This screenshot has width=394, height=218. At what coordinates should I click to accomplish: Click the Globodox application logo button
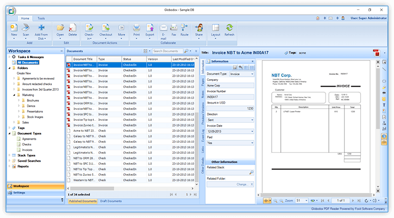tap(11, 11)
